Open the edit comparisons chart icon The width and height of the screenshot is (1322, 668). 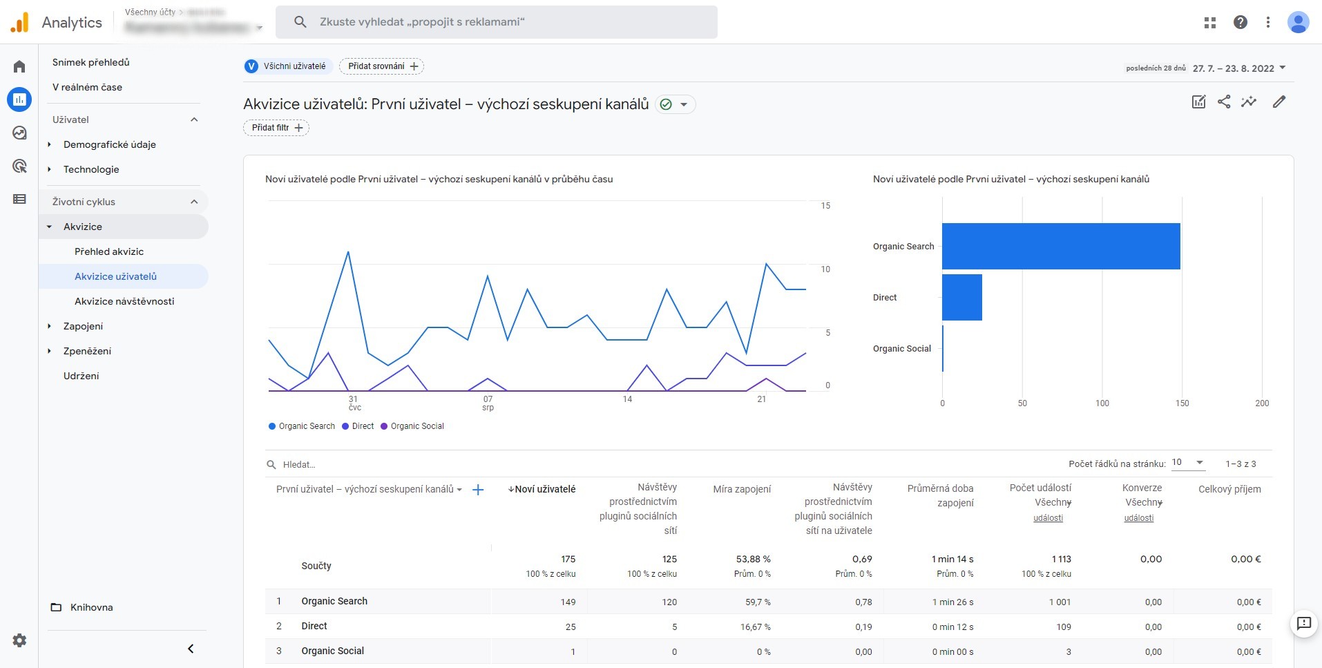(x=1199, y=102)
